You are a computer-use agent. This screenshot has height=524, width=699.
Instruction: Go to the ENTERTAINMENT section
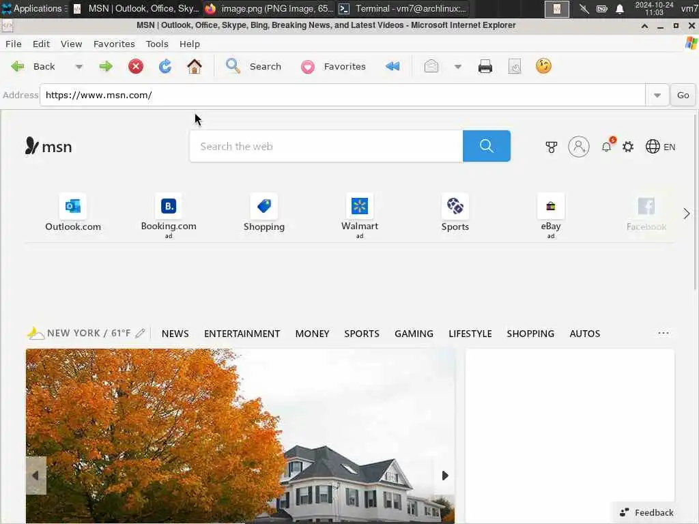tap(242, 333)
